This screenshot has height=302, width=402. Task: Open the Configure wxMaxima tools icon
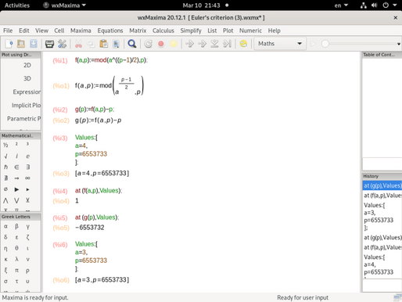tap(62, 44)
